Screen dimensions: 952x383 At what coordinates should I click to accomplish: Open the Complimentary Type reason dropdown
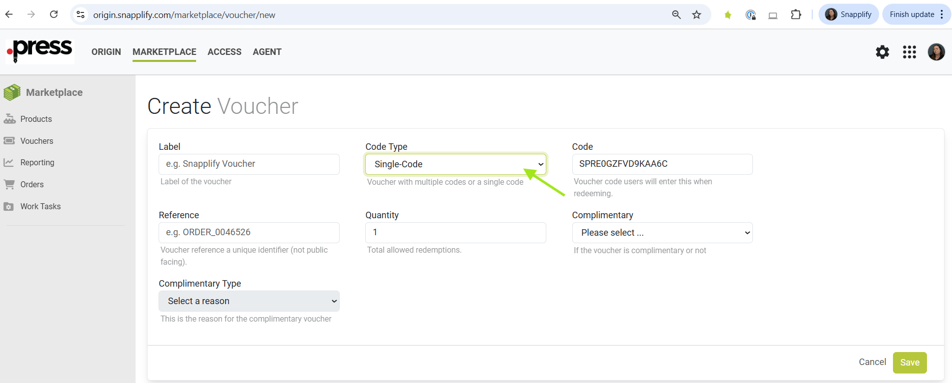point(249,301)
